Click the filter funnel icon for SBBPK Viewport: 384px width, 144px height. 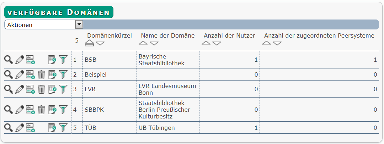click(63, 110)
